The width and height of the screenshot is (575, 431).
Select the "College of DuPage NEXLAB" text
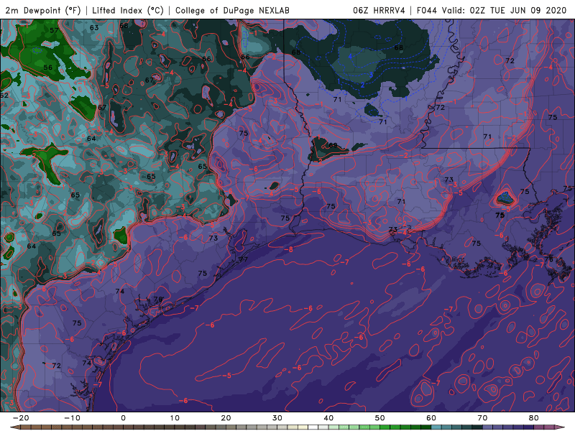pyautogui.click(x=232, y=11)
